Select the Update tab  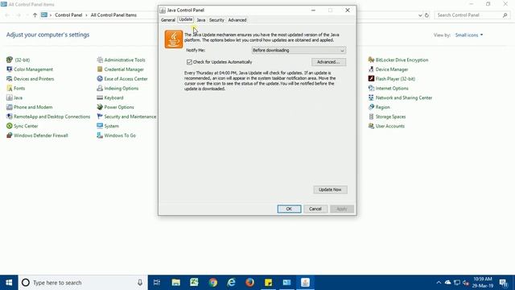(186, 19)
